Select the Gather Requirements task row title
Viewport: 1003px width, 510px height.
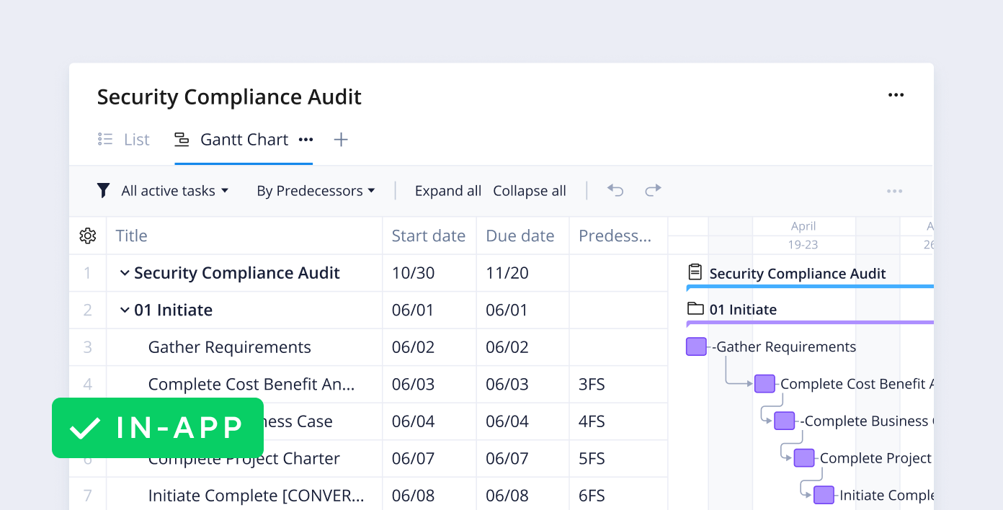[x=229, y=347]
